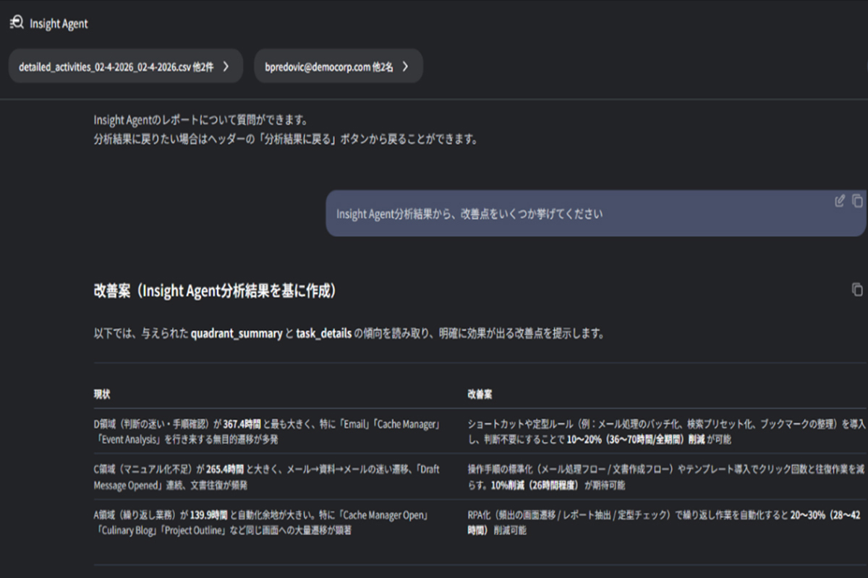Open the attached files list chip
Viewport: 868px width, 578px height.
point(123,65)
